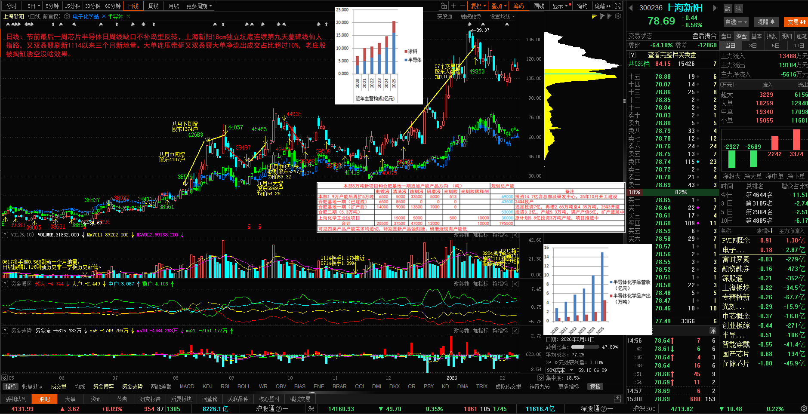The width and height of the screenshot is (808, 414).
Task: Open the 设置均线 moving average dropdown
Action: [x=502, y=16]
